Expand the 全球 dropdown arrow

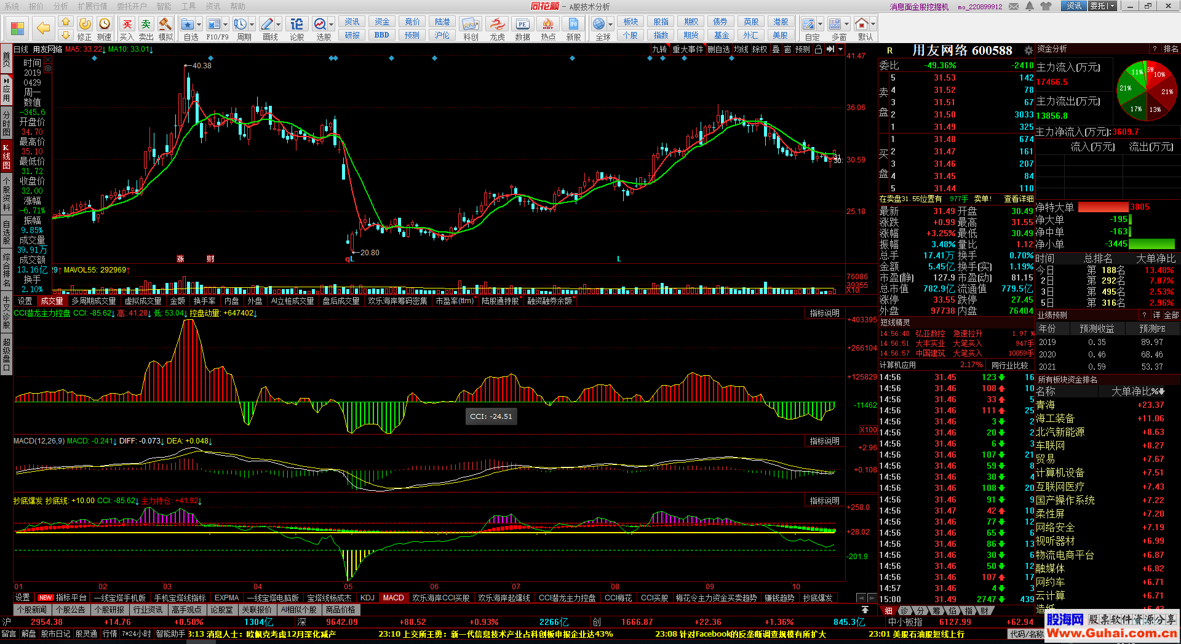[610, 25]
